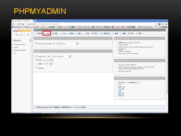Click the hand extension icon beside Chrome menu
Viewport: 181px width, 136px height.
(163, 24)
